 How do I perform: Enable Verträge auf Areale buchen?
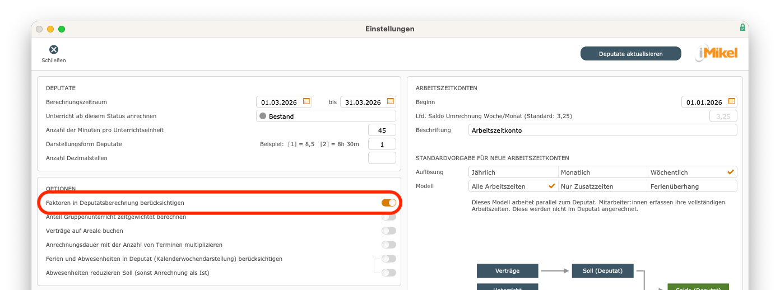tap(389, 231)
